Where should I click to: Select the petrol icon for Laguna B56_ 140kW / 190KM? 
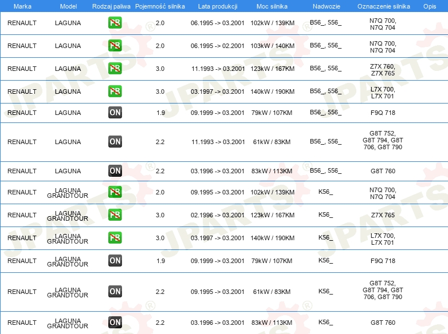(x=115, y=92)
